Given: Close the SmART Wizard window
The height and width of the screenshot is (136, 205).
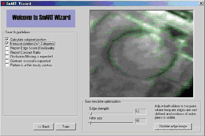Looking at the screenshot, I should click(x=201, y=3).
